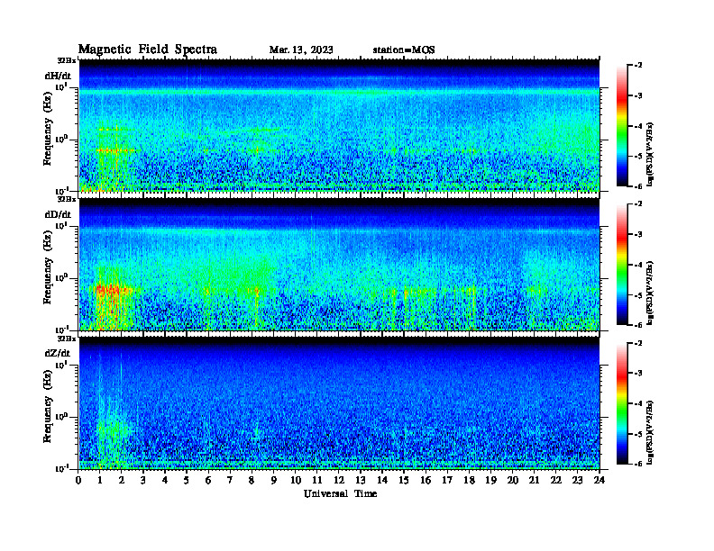Image resolution: width=714 pixels, height=551 pixels.
Task: Click hour tick label "10" on time axis
Action: tap(296, 480)
